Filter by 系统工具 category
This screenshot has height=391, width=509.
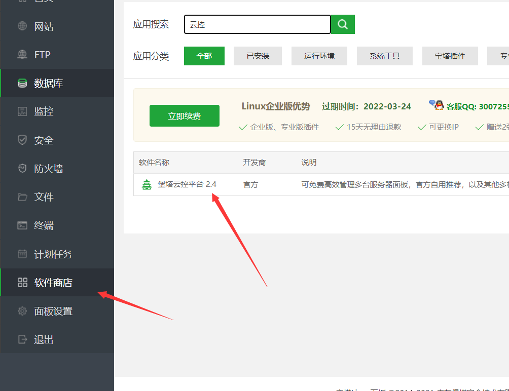click(385, 56)
